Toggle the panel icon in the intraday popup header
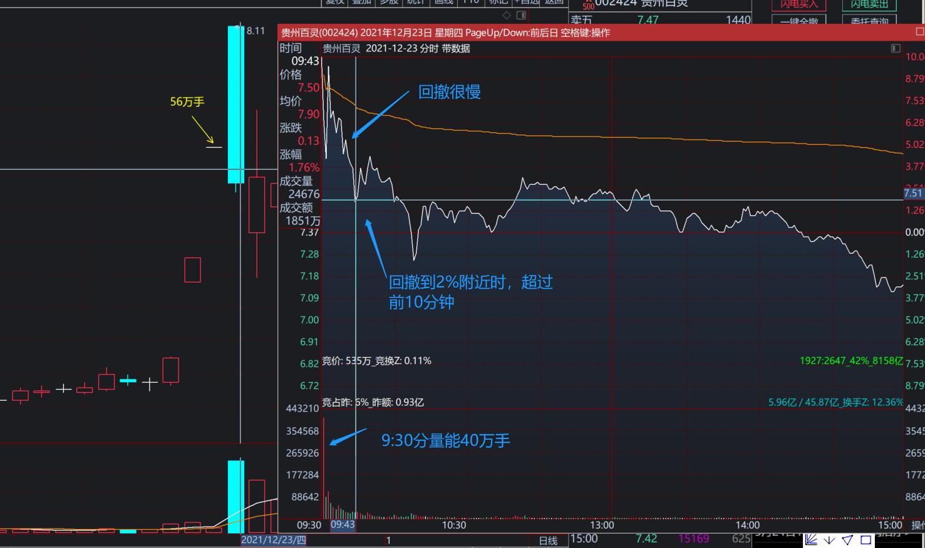Viewport: 925px width, 548px height. click(896, 48)
